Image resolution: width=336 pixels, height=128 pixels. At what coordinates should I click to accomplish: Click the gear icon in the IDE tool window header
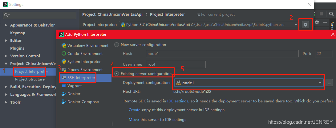[x=317, y=22]
